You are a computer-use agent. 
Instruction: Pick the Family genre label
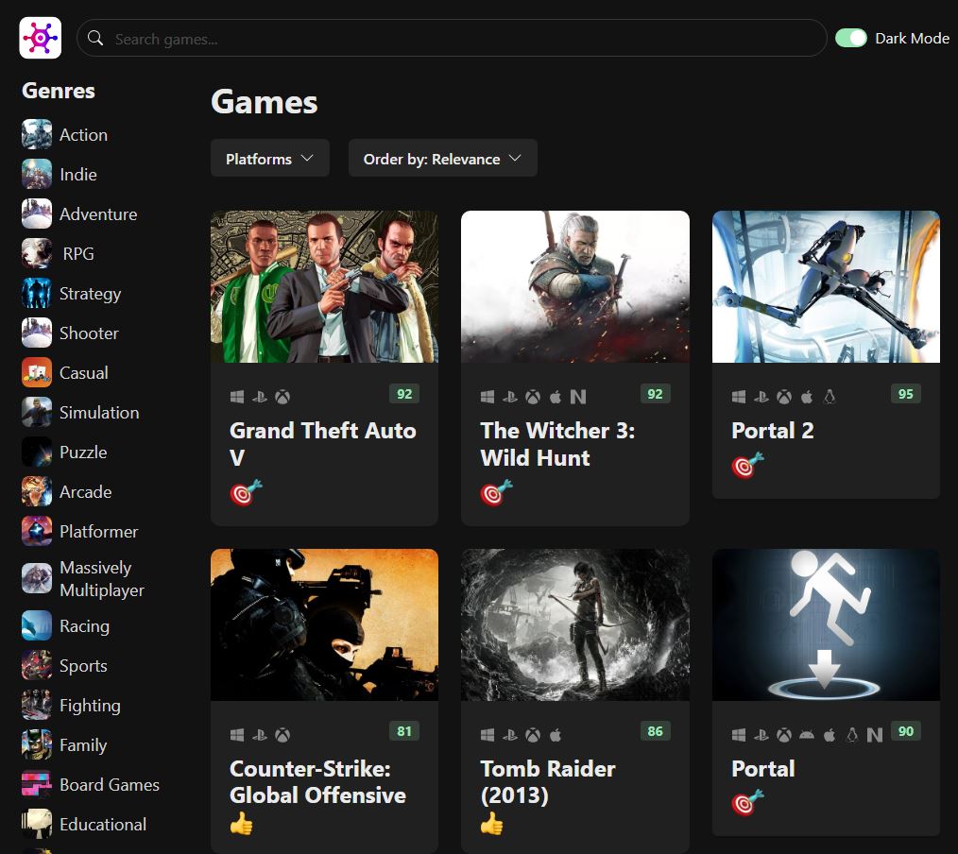83,745
